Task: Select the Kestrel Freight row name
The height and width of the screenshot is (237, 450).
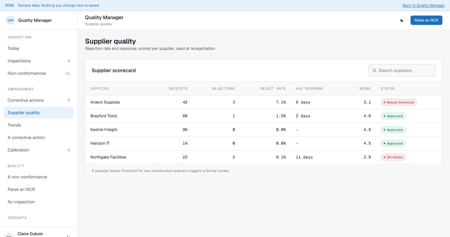Action: click(104, 130)
